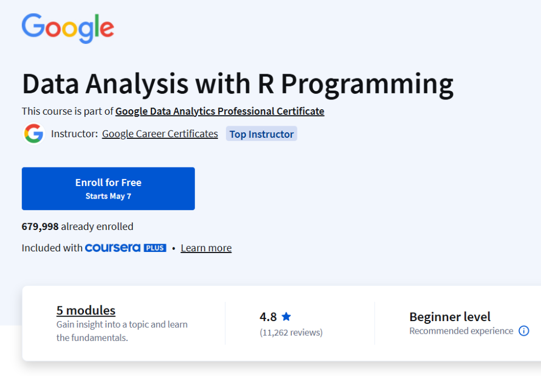The image size is (541, 376).
Task: Click the 11,262 reviews text
Action: 291,333
